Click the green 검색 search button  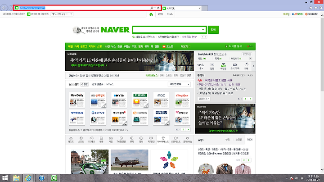213,30
